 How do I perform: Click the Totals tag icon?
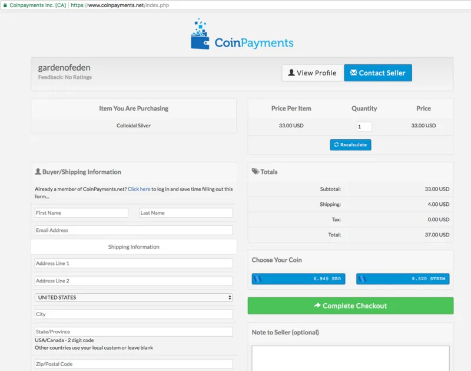pos(256,172)
